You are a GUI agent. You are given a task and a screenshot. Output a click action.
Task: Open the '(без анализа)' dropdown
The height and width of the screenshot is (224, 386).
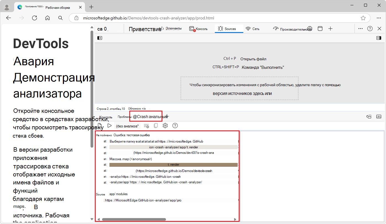pyautogui.click(x=127, y=125)
